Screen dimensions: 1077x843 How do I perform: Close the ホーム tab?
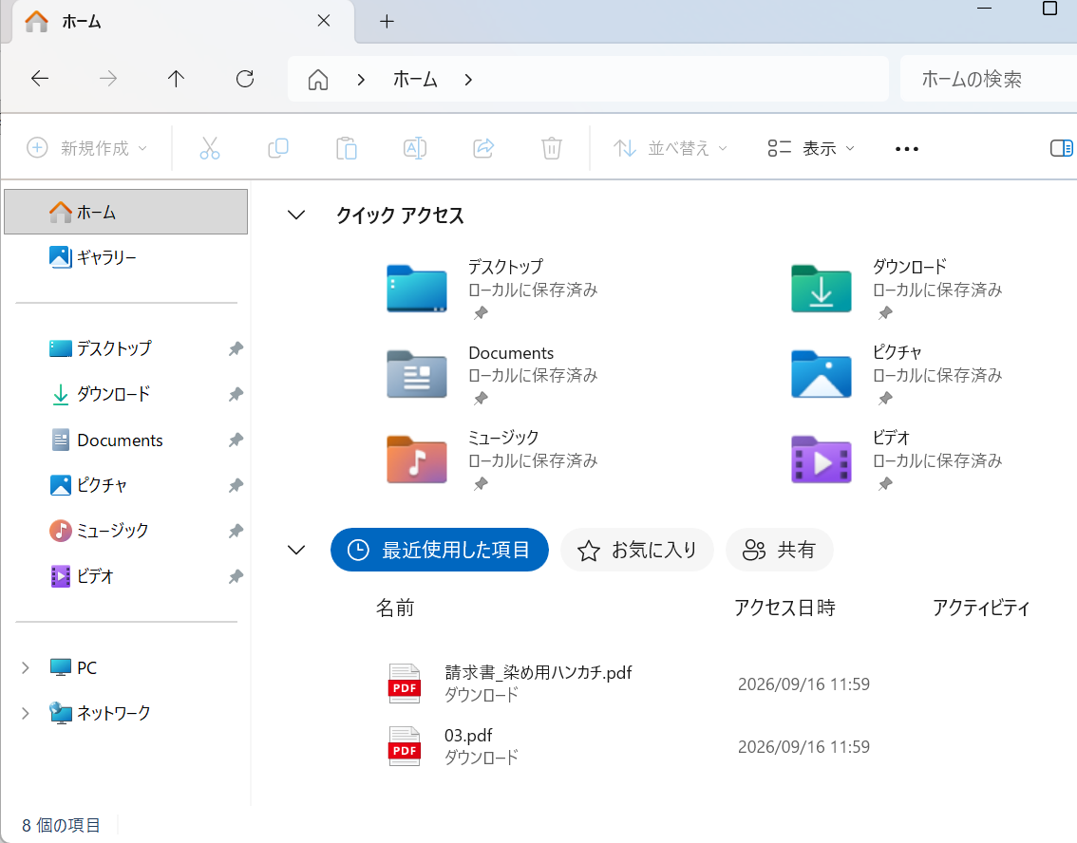(324, 21)
